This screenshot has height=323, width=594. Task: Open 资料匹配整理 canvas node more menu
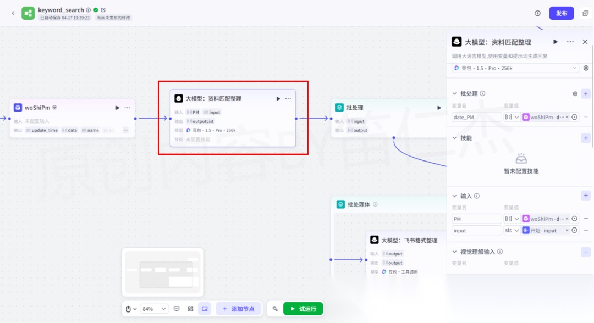(288, 99)
